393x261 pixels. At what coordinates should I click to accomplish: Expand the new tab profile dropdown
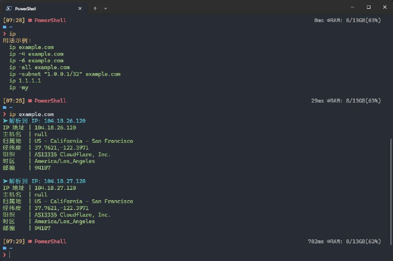click(106, 8)
